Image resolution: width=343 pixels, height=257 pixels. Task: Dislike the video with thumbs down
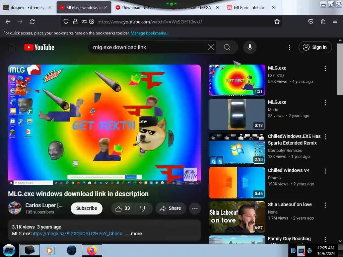pos(143,208)
